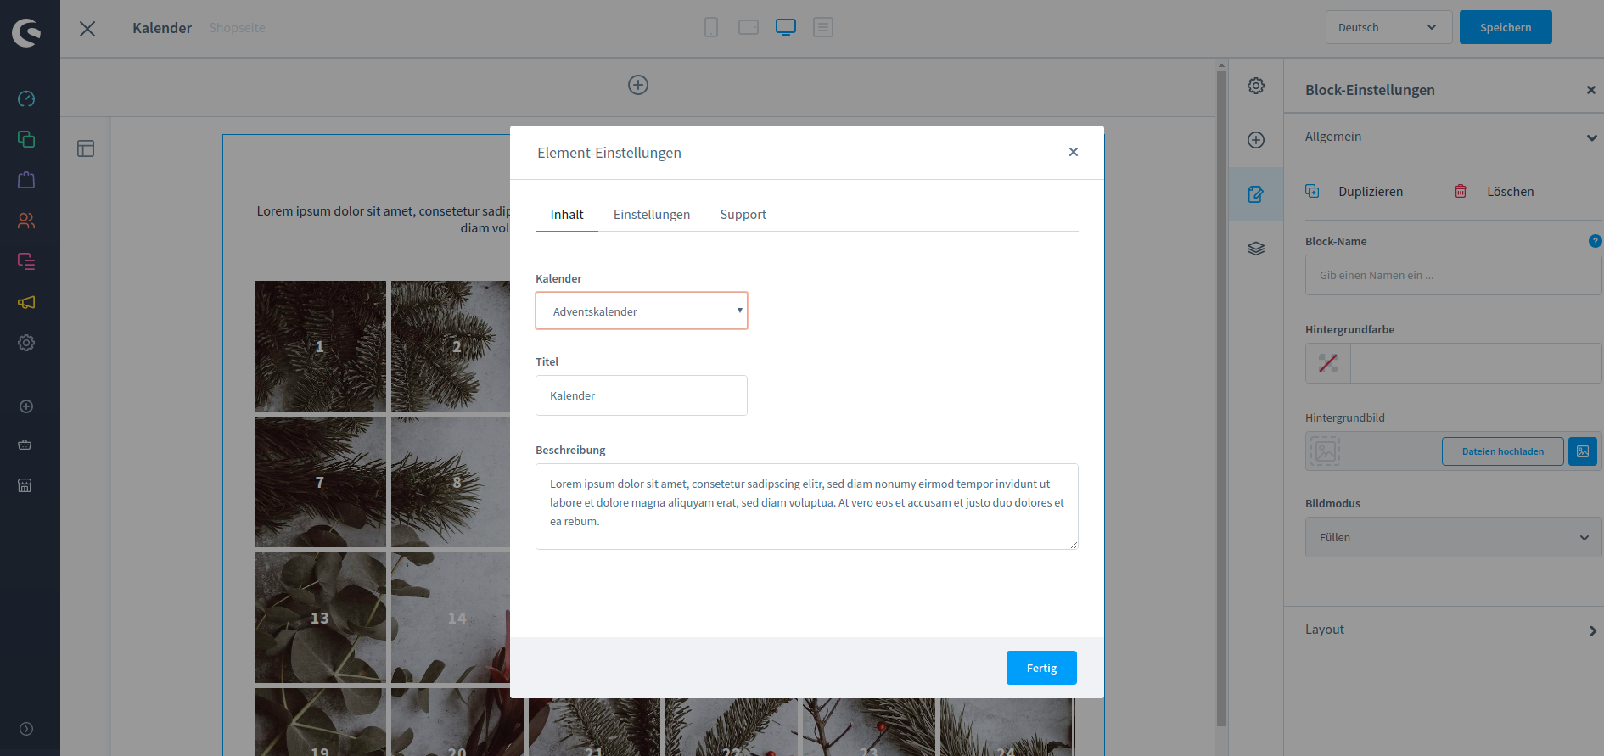Click calendar door 1 thumbnail
The height and width of the screenshot is (756, 1604).
(320, 346)
